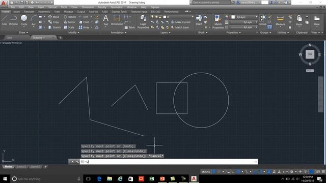This screenshot has height=183, width=326.
Task: Select the Circle tool
Action: click(x=24, y=20)
